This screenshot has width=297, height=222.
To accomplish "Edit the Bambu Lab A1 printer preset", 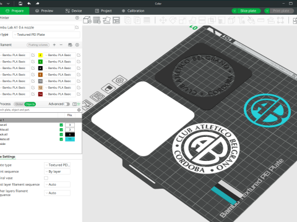I will point(77,27).
